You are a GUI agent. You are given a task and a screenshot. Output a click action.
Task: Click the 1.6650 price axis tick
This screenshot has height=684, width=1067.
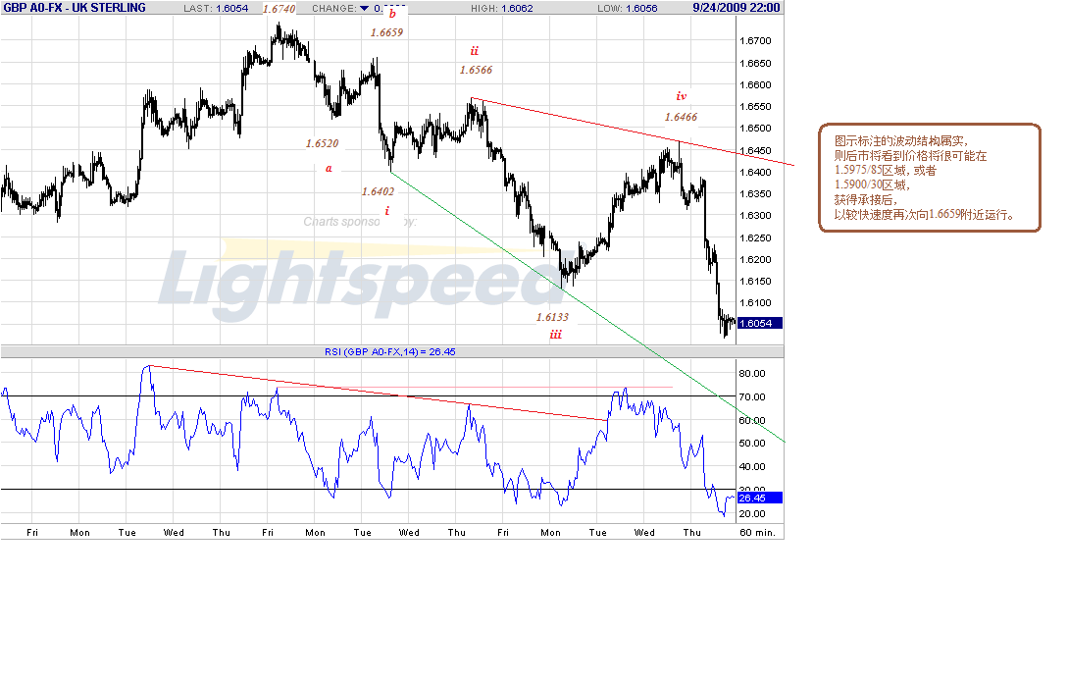[755, 64]
